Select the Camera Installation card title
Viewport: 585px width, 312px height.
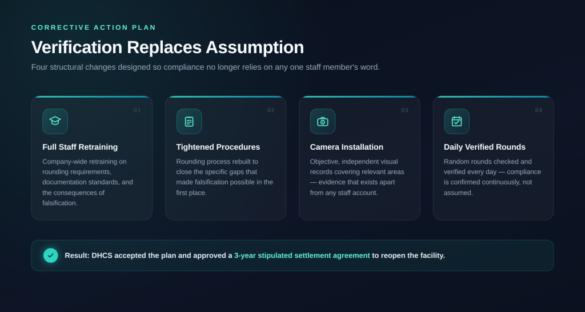pos(347,147)
